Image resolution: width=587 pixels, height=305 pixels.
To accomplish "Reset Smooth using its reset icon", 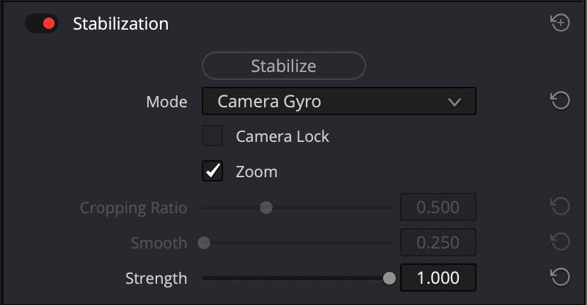I will [x=560, y=241].
